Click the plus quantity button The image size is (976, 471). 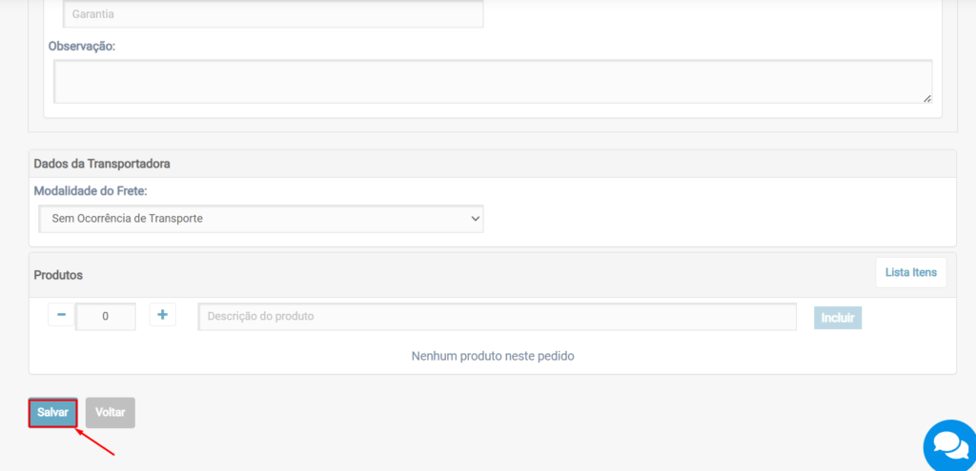[162, 315]
